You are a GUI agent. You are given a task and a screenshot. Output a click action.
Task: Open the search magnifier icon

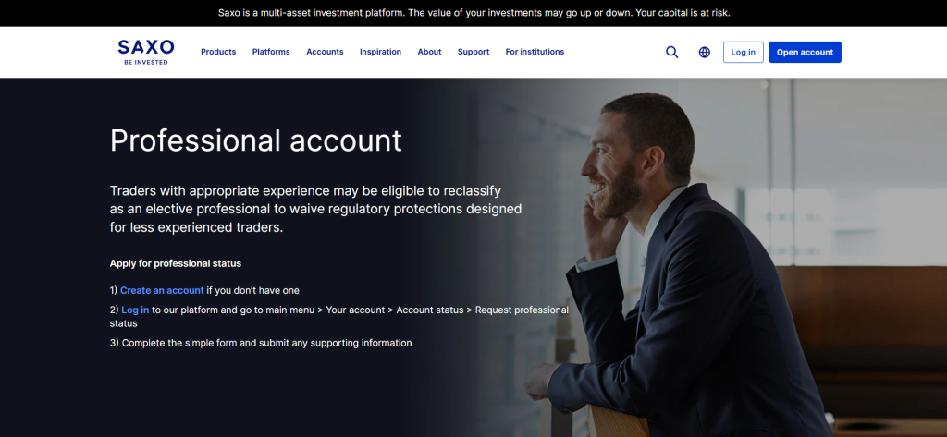[671, 52]
